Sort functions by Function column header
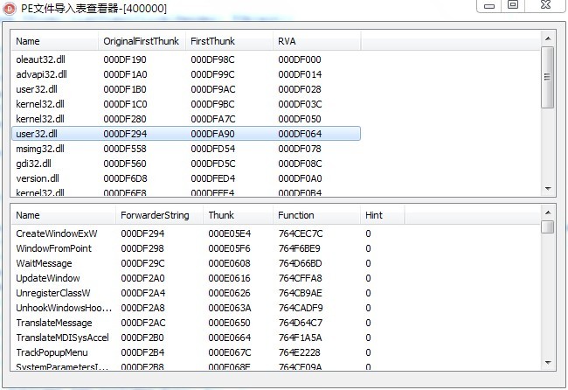Viewport: 568px width, 390px height. point(316,215)
